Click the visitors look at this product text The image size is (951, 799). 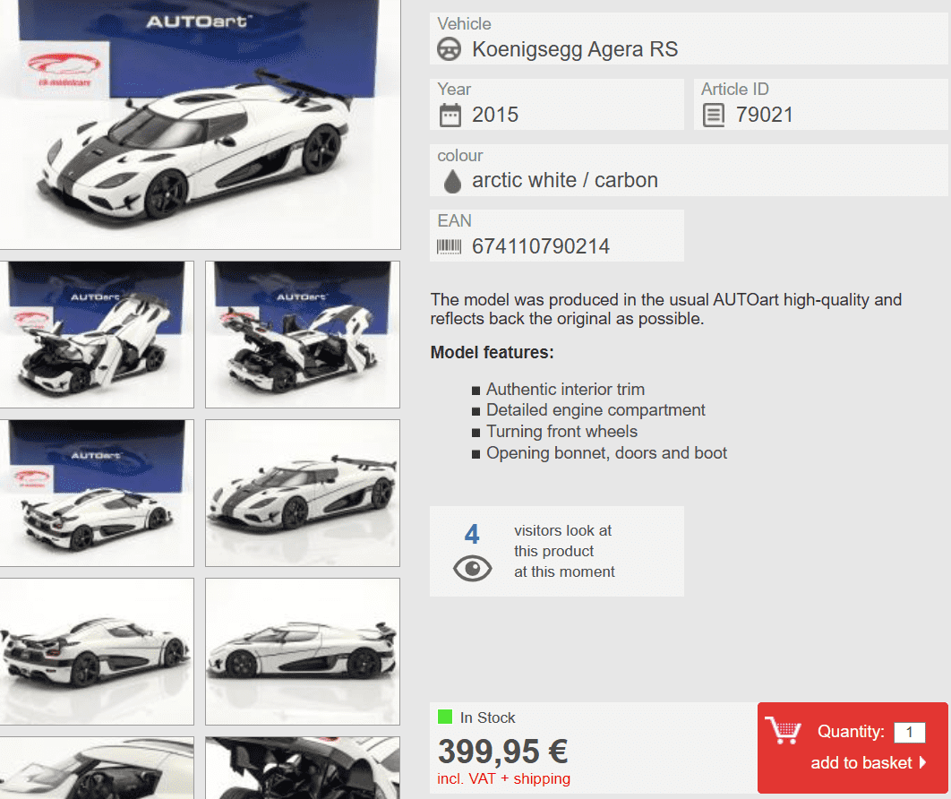click(x=564, y=551)
